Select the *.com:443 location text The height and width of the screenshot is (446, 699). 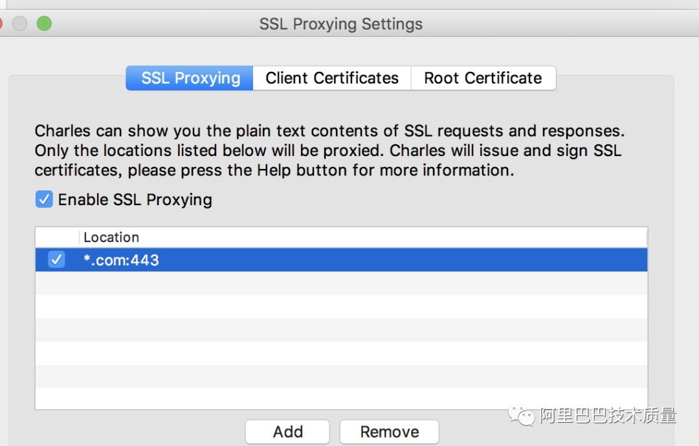pyautogui.click(x=121, y=260)
